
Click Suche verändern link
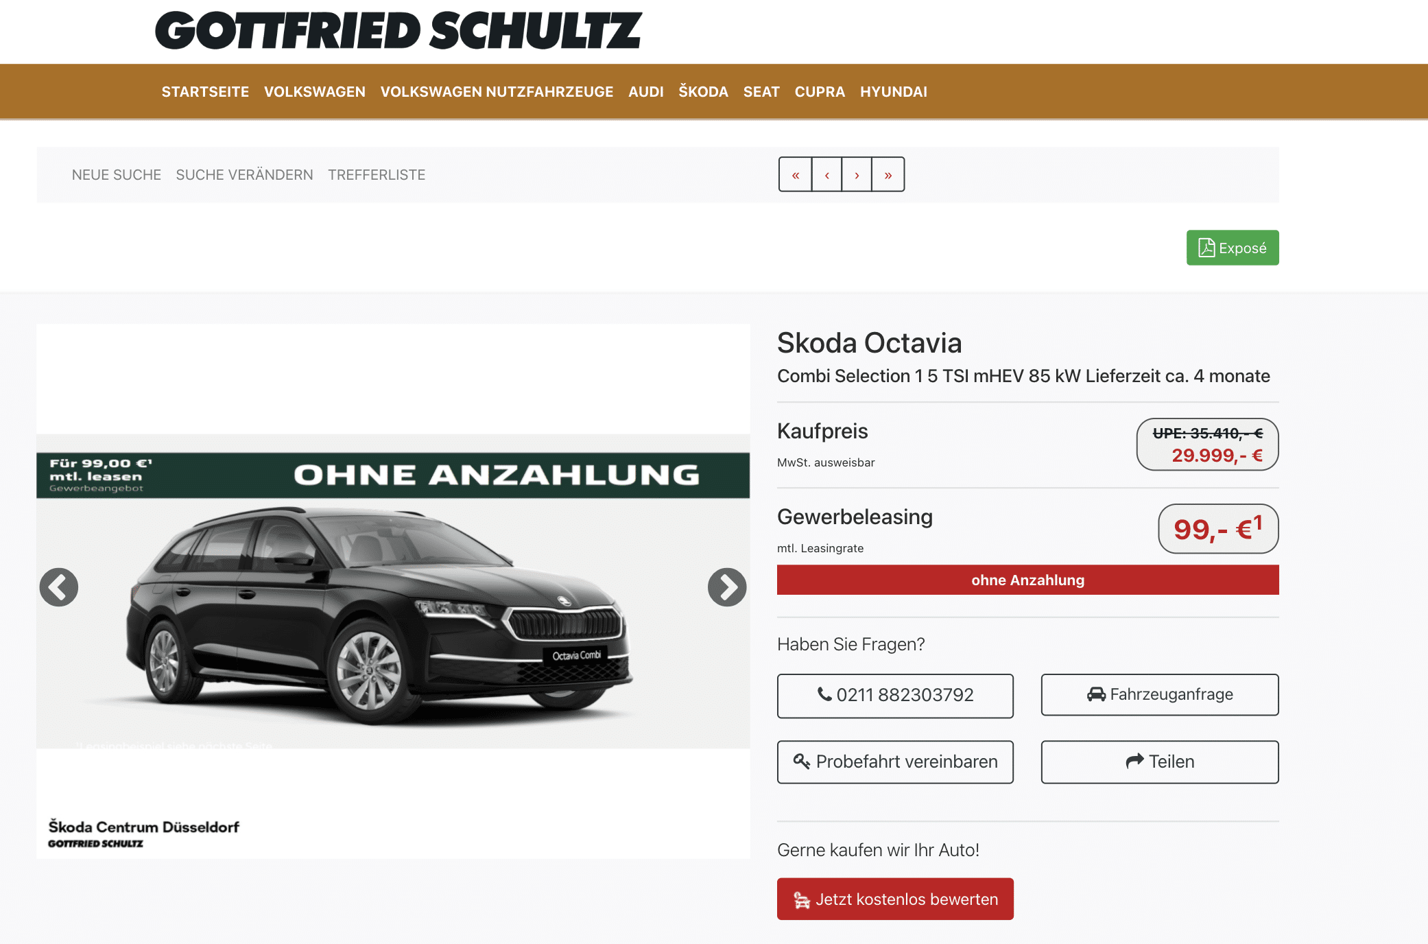(x=244, y=175)
